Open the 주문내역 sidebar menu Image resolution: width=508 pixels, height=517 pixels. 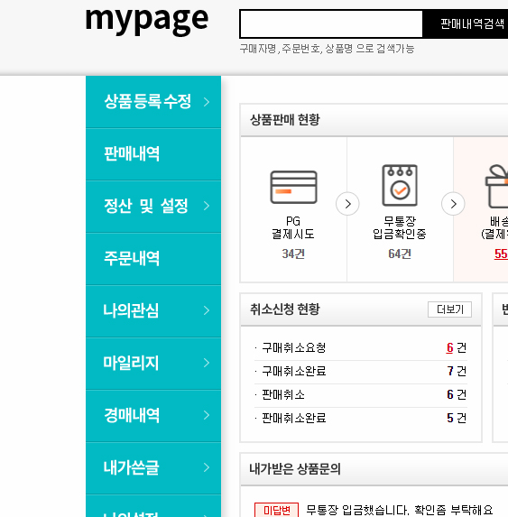pyautogui.click(x=153, y=258)
